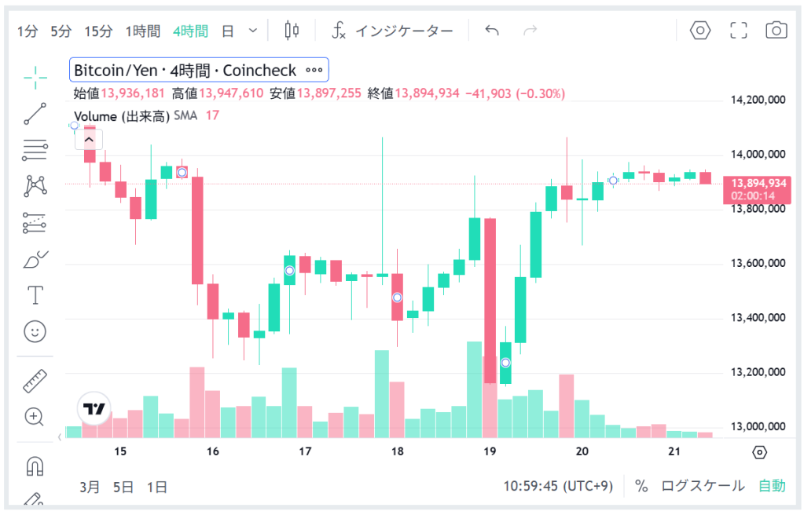Select the trend line drawing tool
The image size is (804, 515).
[x=35, y=113]
